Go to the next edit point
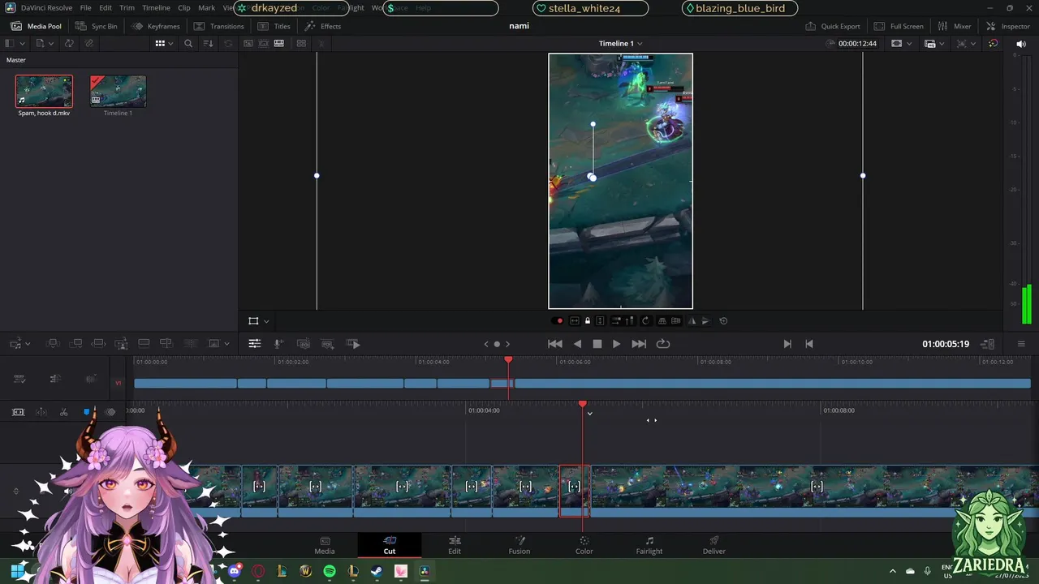Viewport: 1039px width, 584px height. (x=787, y=344)
